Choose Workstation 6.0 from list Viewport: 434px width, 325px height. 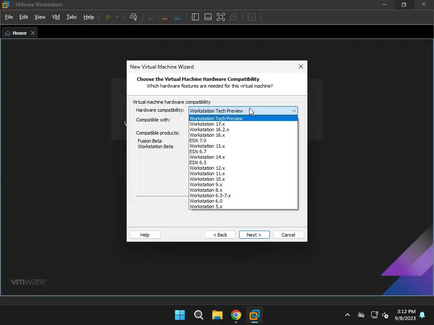click(243, 201)
